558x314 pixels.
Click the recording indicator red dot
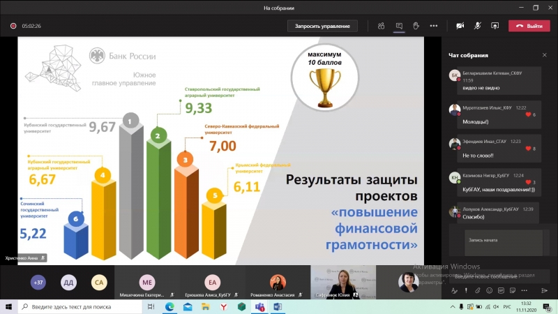(x=13, y=26)
